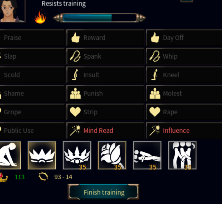
Task: Click the Insult action button
Action: (105, 75)
